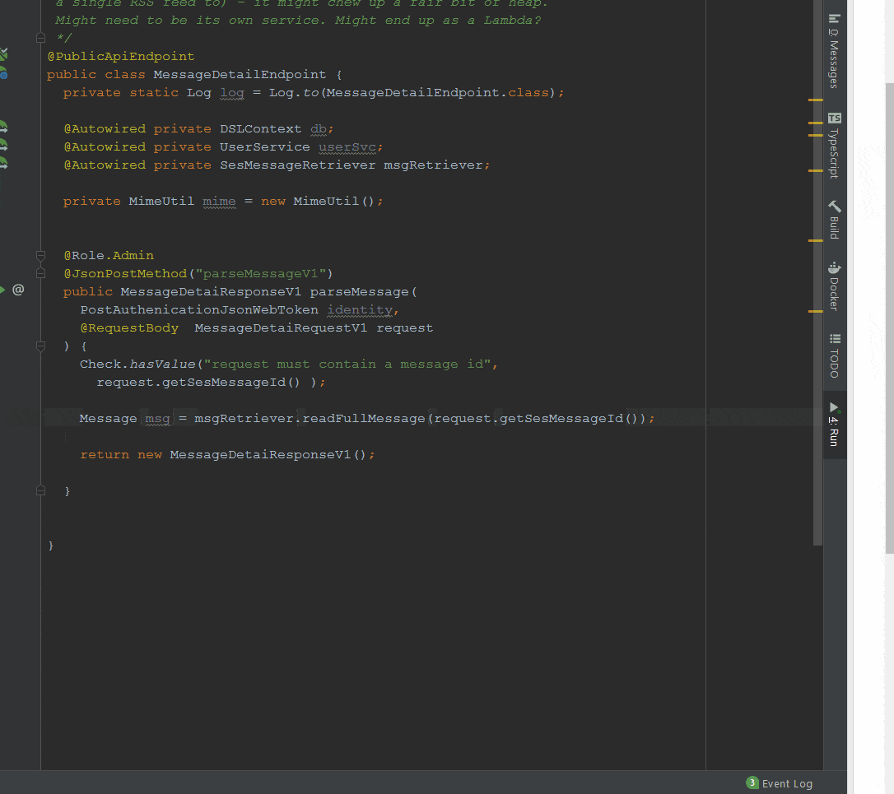
Task: Toggle fold marker on the ') {' line
Action: point(40,346)
